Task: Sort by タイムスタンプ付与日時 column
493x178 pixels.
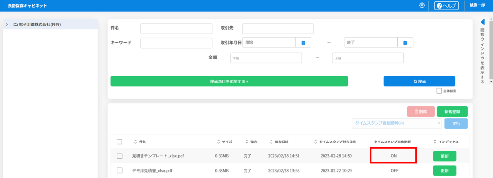Action: click(335, 142)
